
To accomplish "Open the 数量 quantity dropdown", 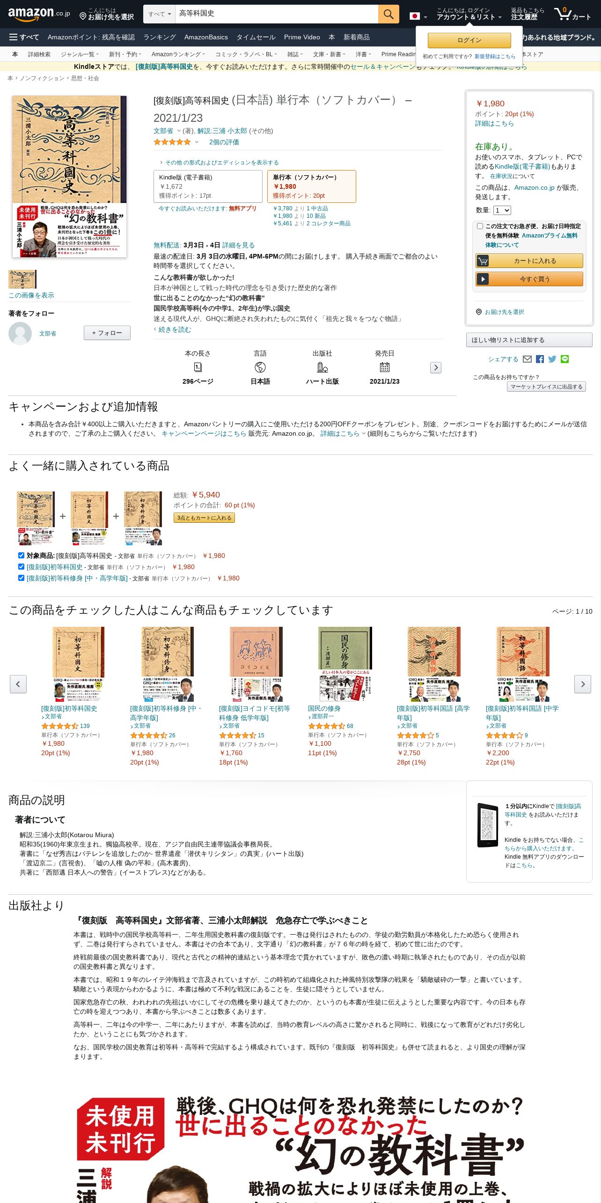I will 502,210.
